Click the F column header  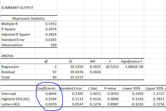[110, 61]
